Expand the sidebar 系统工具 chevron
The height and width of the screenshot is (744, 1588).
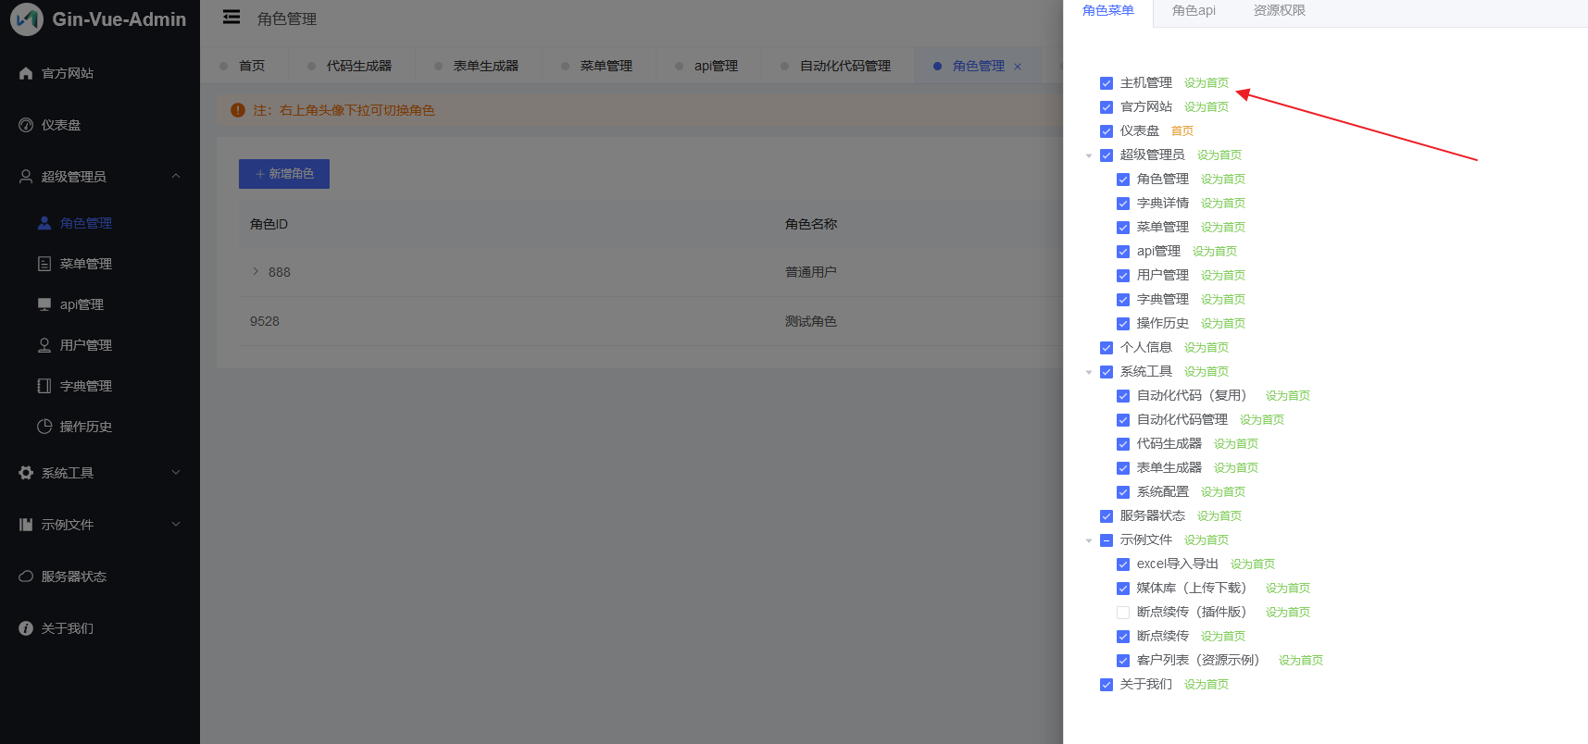click(x=176, y=472)
